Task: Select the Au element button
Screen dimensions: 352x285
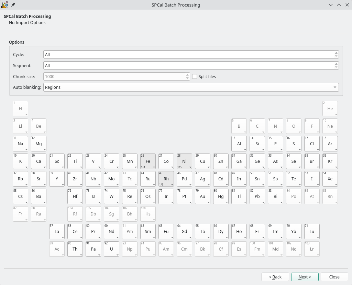Action: 202,196
